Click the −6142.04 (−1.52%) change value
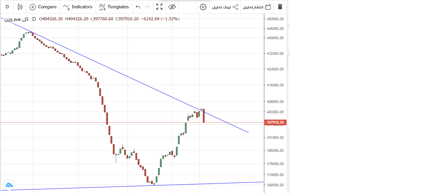This screenshot has width=423, height=193. point(160,19)
